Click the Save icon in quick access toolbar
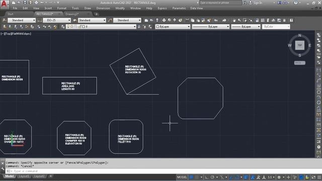322x181 pixels. click(25, 3)
